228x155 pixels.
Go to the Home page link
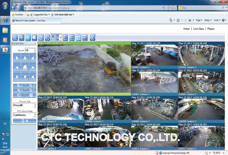186,29
